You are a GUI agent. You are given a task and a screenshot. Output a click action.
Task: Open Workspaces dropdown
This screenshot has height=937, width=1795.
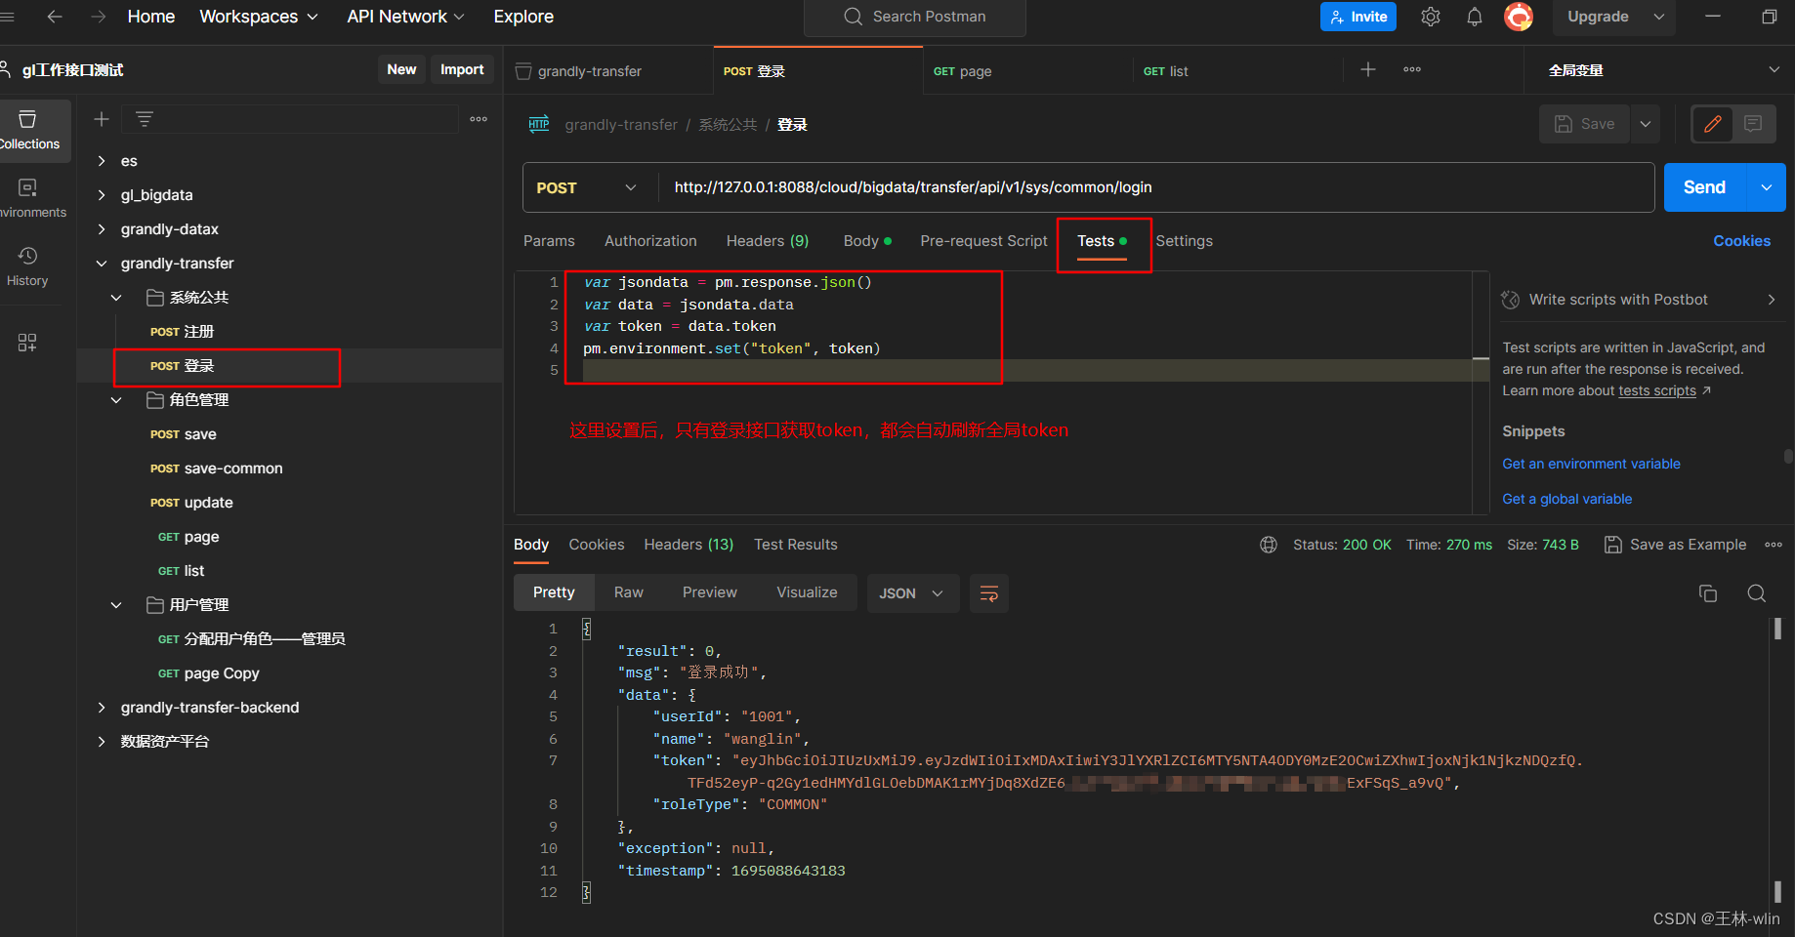click(259, 17)
